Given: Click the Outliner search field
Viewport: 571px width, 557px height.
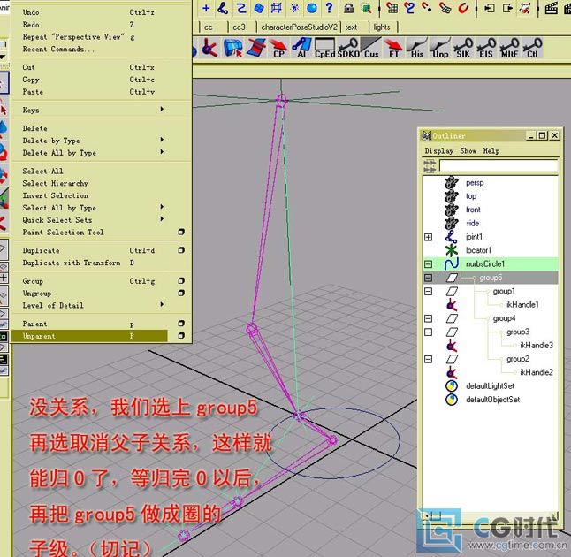Looking at the screenshot, I should coord(499,165).
